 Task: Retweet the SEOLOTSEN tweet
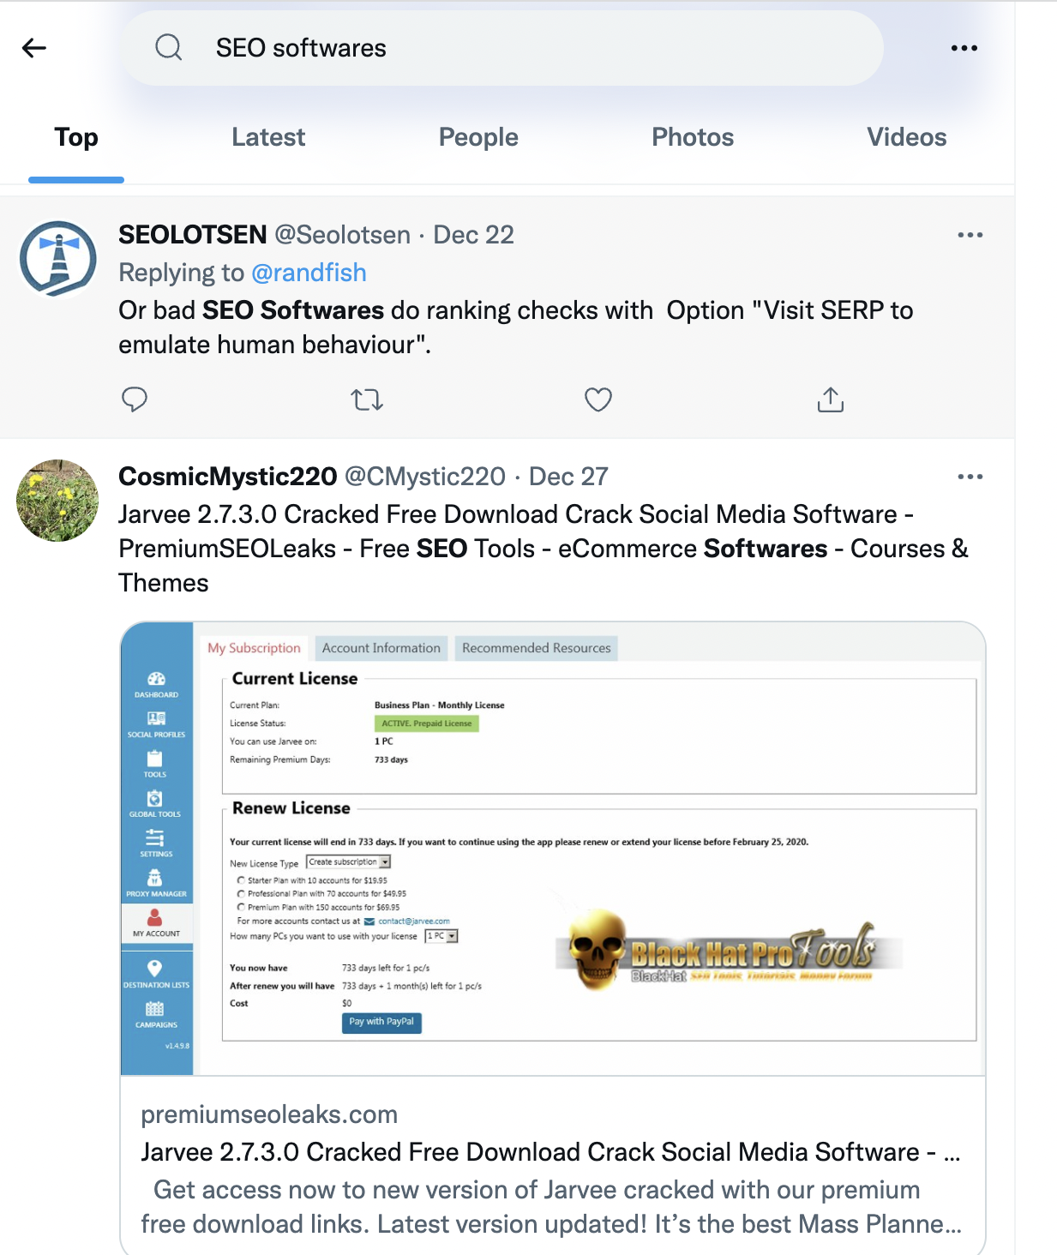pyautogui.click(x=367, y=399)
